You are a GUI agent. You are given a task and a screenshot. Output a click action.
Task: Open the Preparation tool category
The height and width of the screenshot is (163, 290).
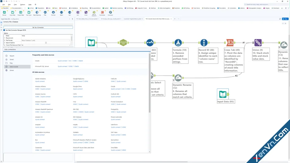[40, 8]
